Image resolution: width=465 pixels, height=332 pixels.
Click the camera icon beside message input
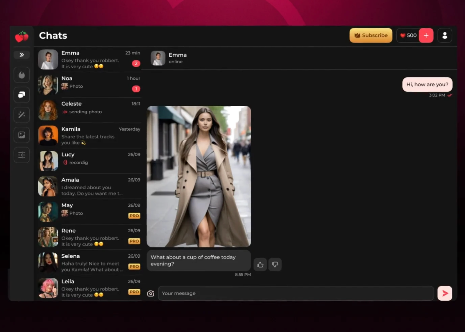pos(151,293)
